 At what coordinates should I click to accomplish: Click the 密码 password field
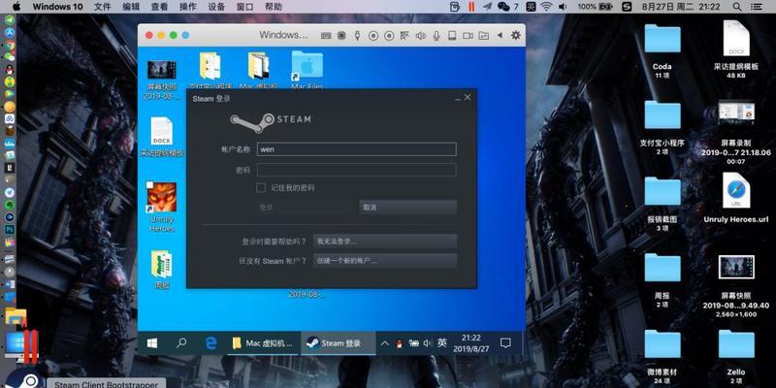(x=356, y=171)
